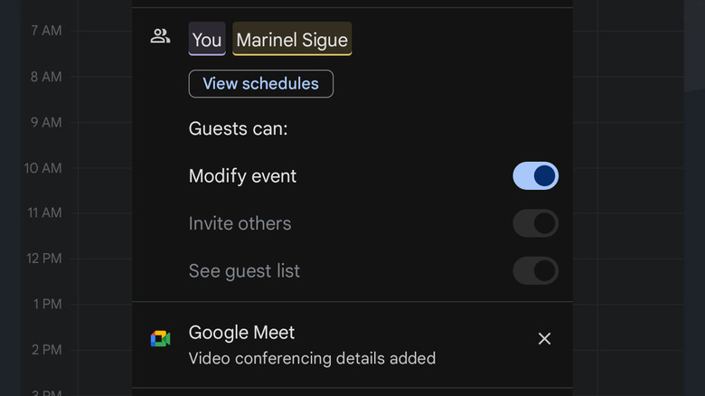Click the 9 AM time label
Screen dimensions: 705x396
point(45,122)
